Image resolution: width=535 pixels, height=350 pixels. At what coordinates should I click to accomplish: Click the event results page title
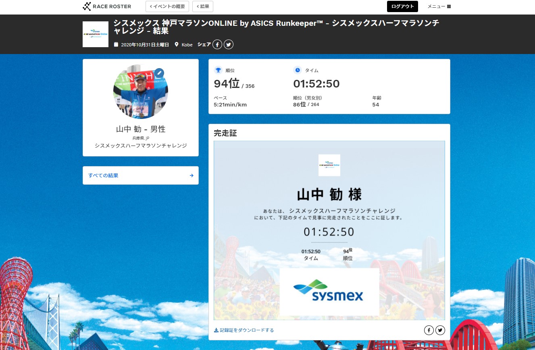pyautogui.click(x=276, y=27)
